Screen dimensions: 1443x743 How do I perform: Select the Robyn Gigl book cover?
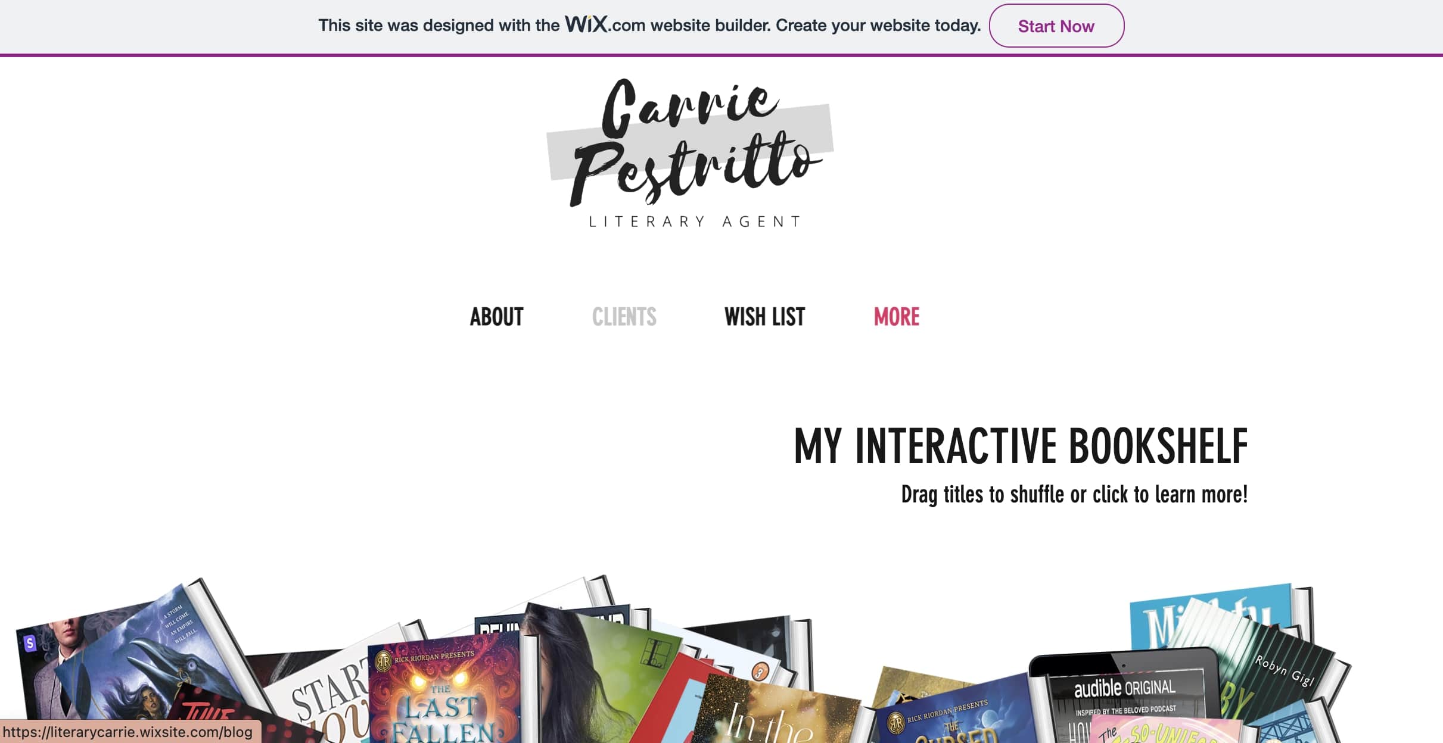click(x=1281, y=673)
